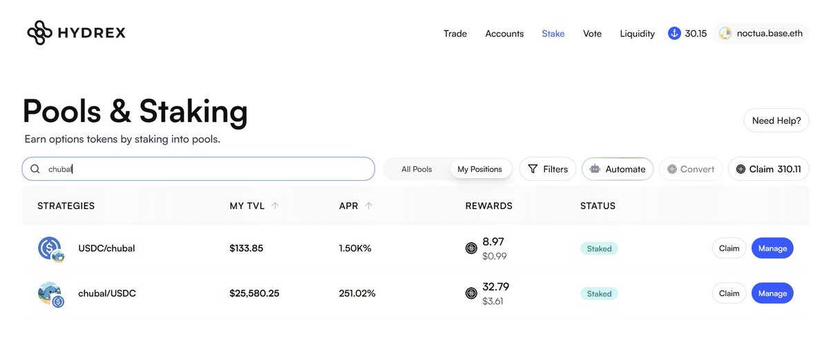The width and height of the screenshot is (829, 363).
Task: Click the STRATEGIES column header
Action: pos(66,206)
